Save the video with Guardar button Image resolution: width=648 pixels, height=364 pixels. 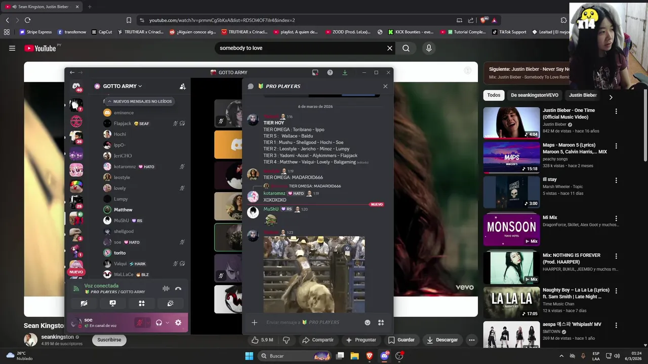click(401, 340)
